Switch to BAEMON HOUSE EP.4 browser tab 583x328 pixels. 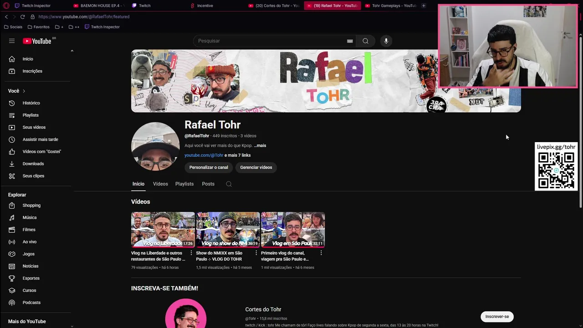click(x=98, y=5)
